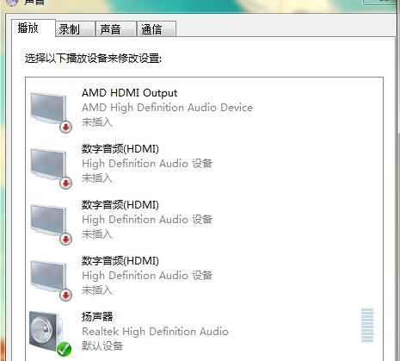Select the AMD HDMI Output device name
This screenshot has height=361, width=400.
[130, 93]
